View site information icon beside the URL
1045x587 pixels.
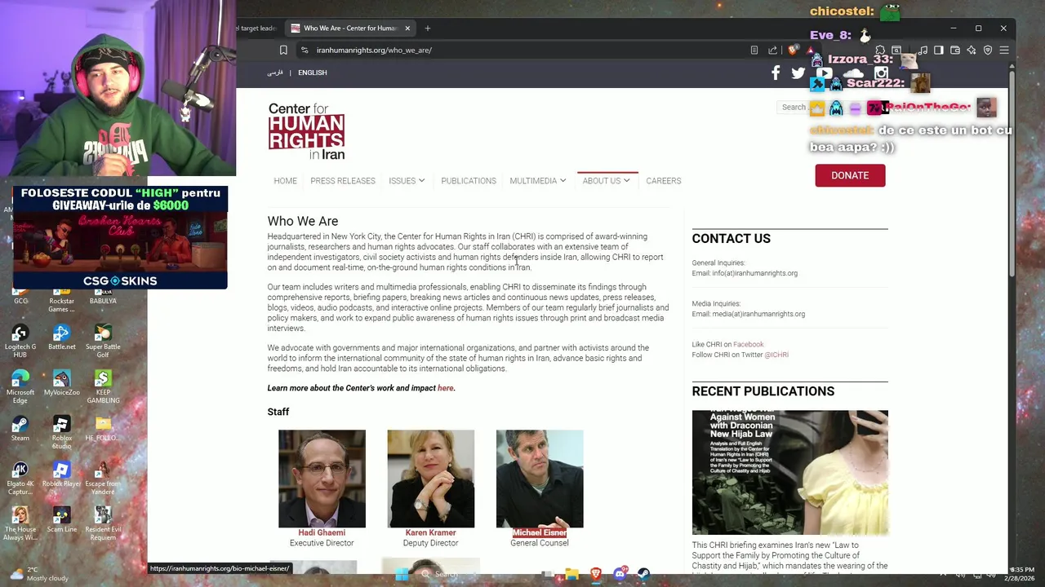[304, 50]
